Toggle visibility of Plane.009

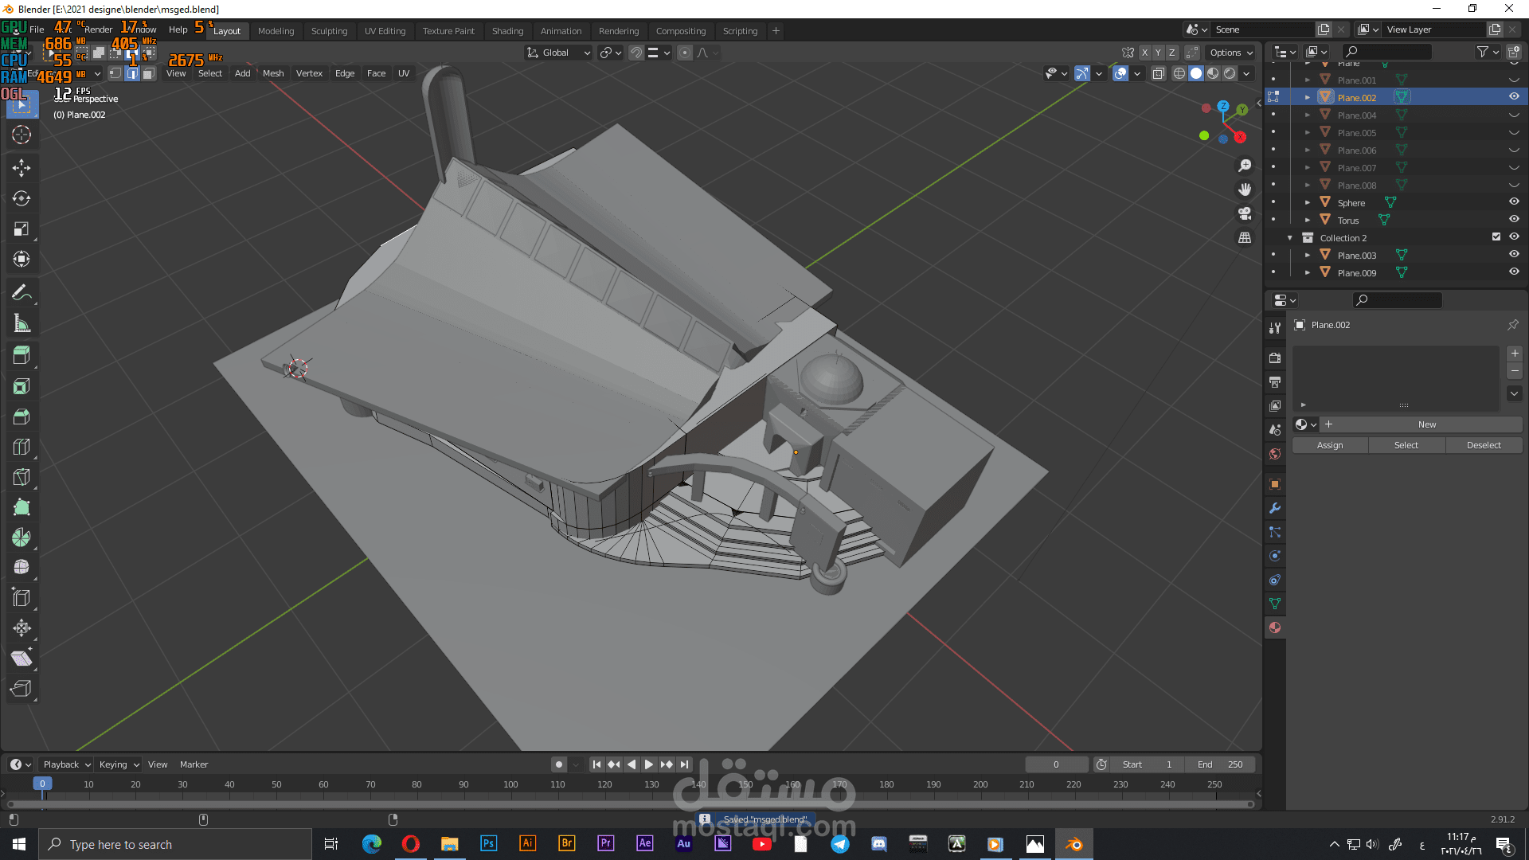tap(1514, 272)
